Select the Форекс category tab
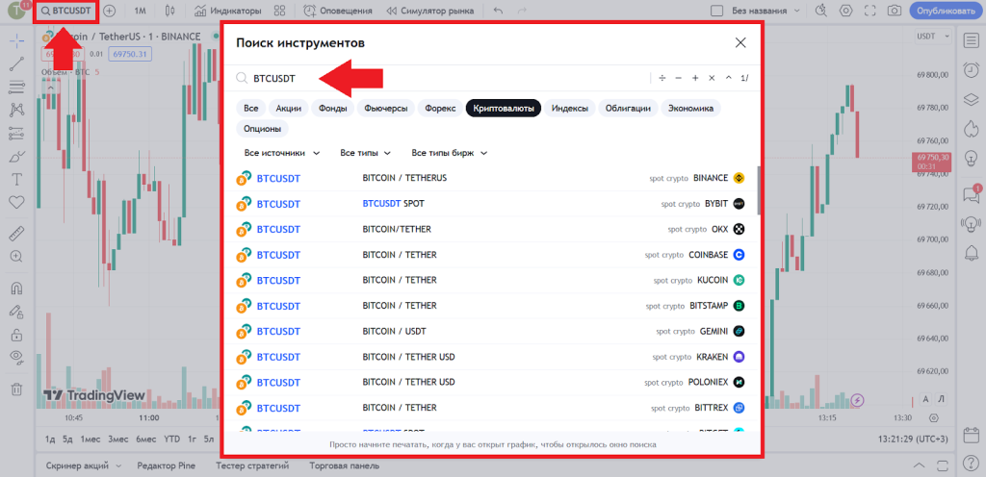 pyautogui.click(x=440, y=108)
